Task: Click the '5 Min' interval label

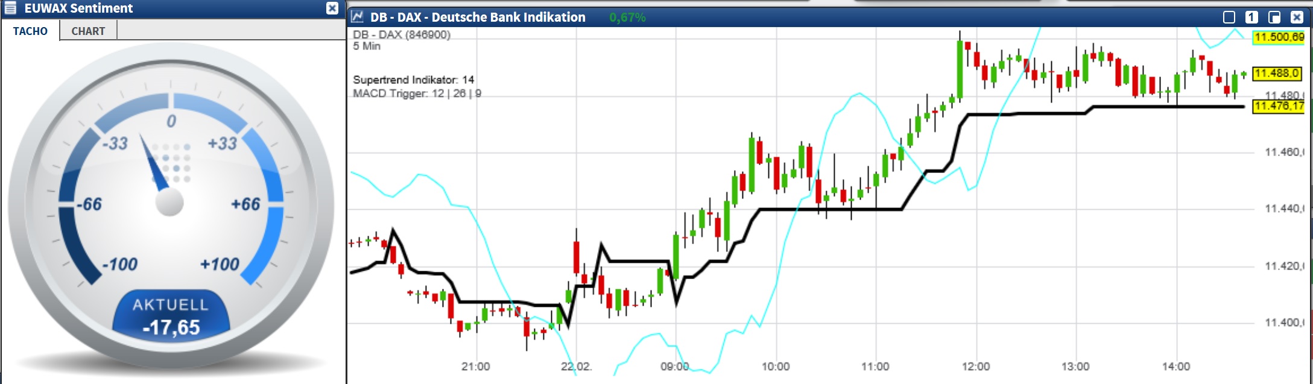Action: point(367,46)
